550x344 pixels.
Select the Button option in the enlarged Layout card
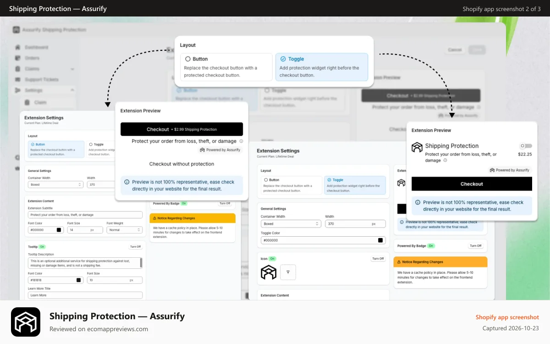tap(226, 67)
